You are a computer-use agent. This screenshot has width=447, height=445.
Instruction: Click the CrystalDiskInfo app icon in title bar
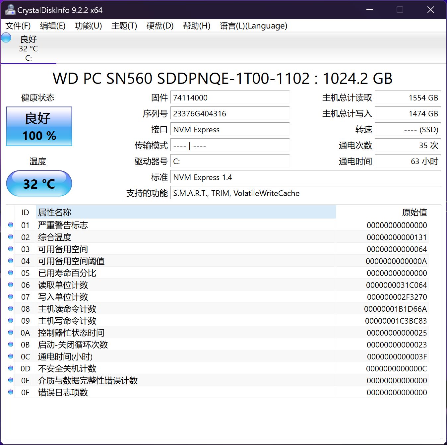(10, 10)
